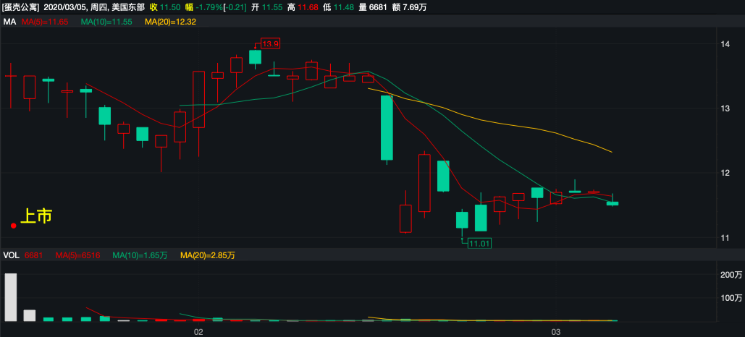Open the VOL indicator selector

point(11,255)
